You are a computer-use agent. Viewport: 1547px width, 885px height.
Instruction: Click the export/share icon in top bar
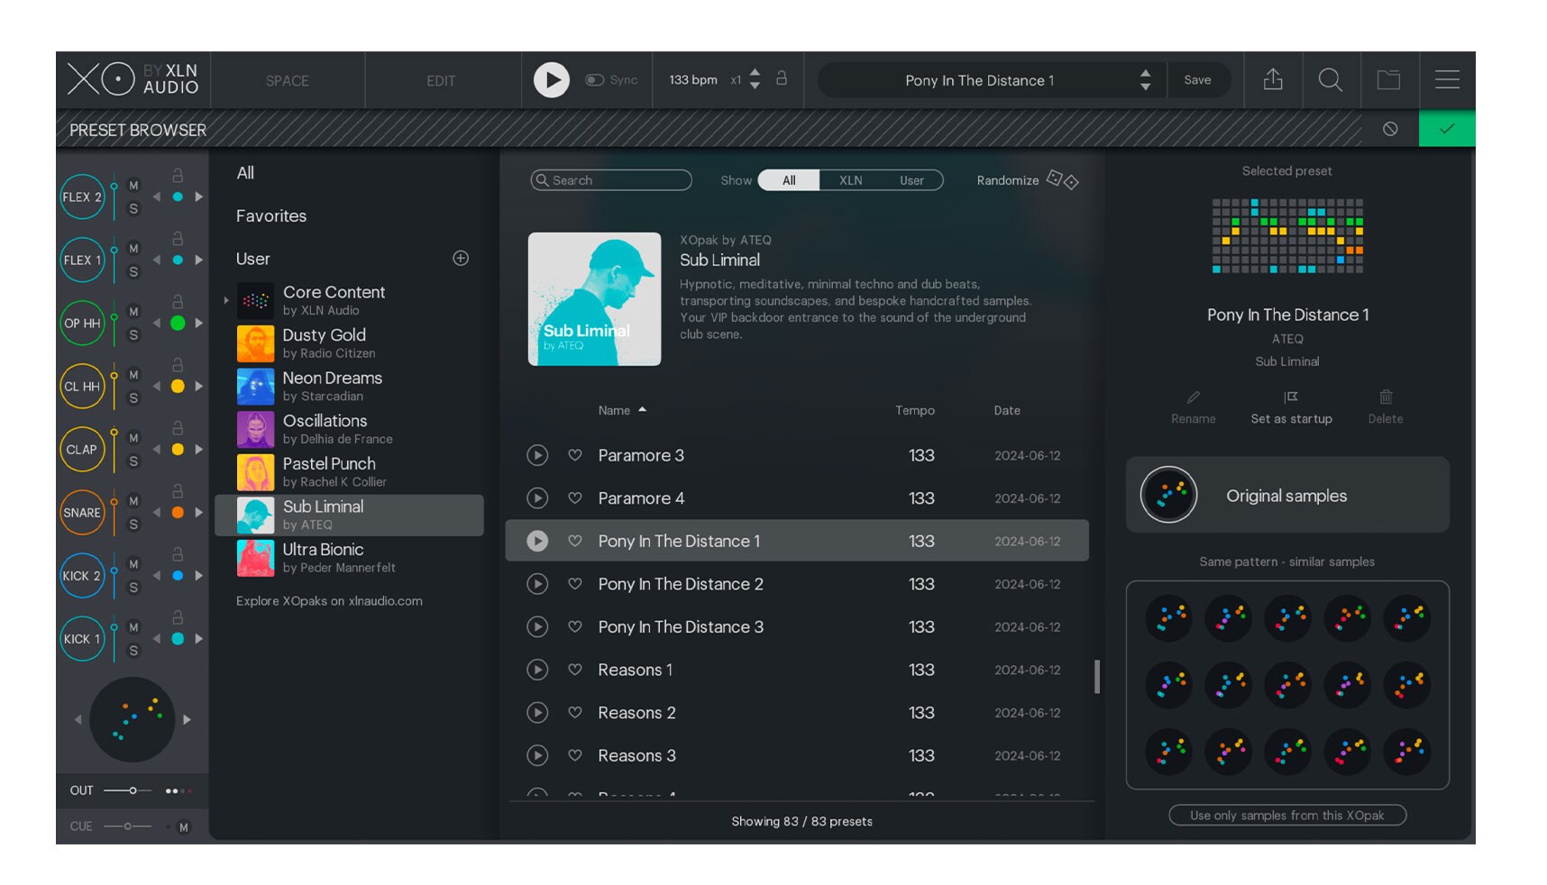click(1272, 80)
